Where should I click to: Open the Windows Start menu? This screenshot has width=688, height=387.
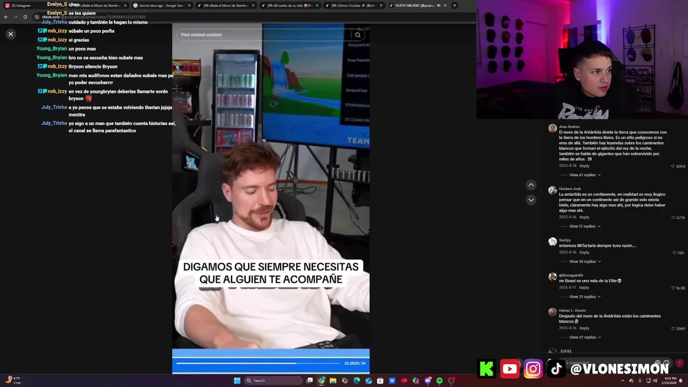237,381
